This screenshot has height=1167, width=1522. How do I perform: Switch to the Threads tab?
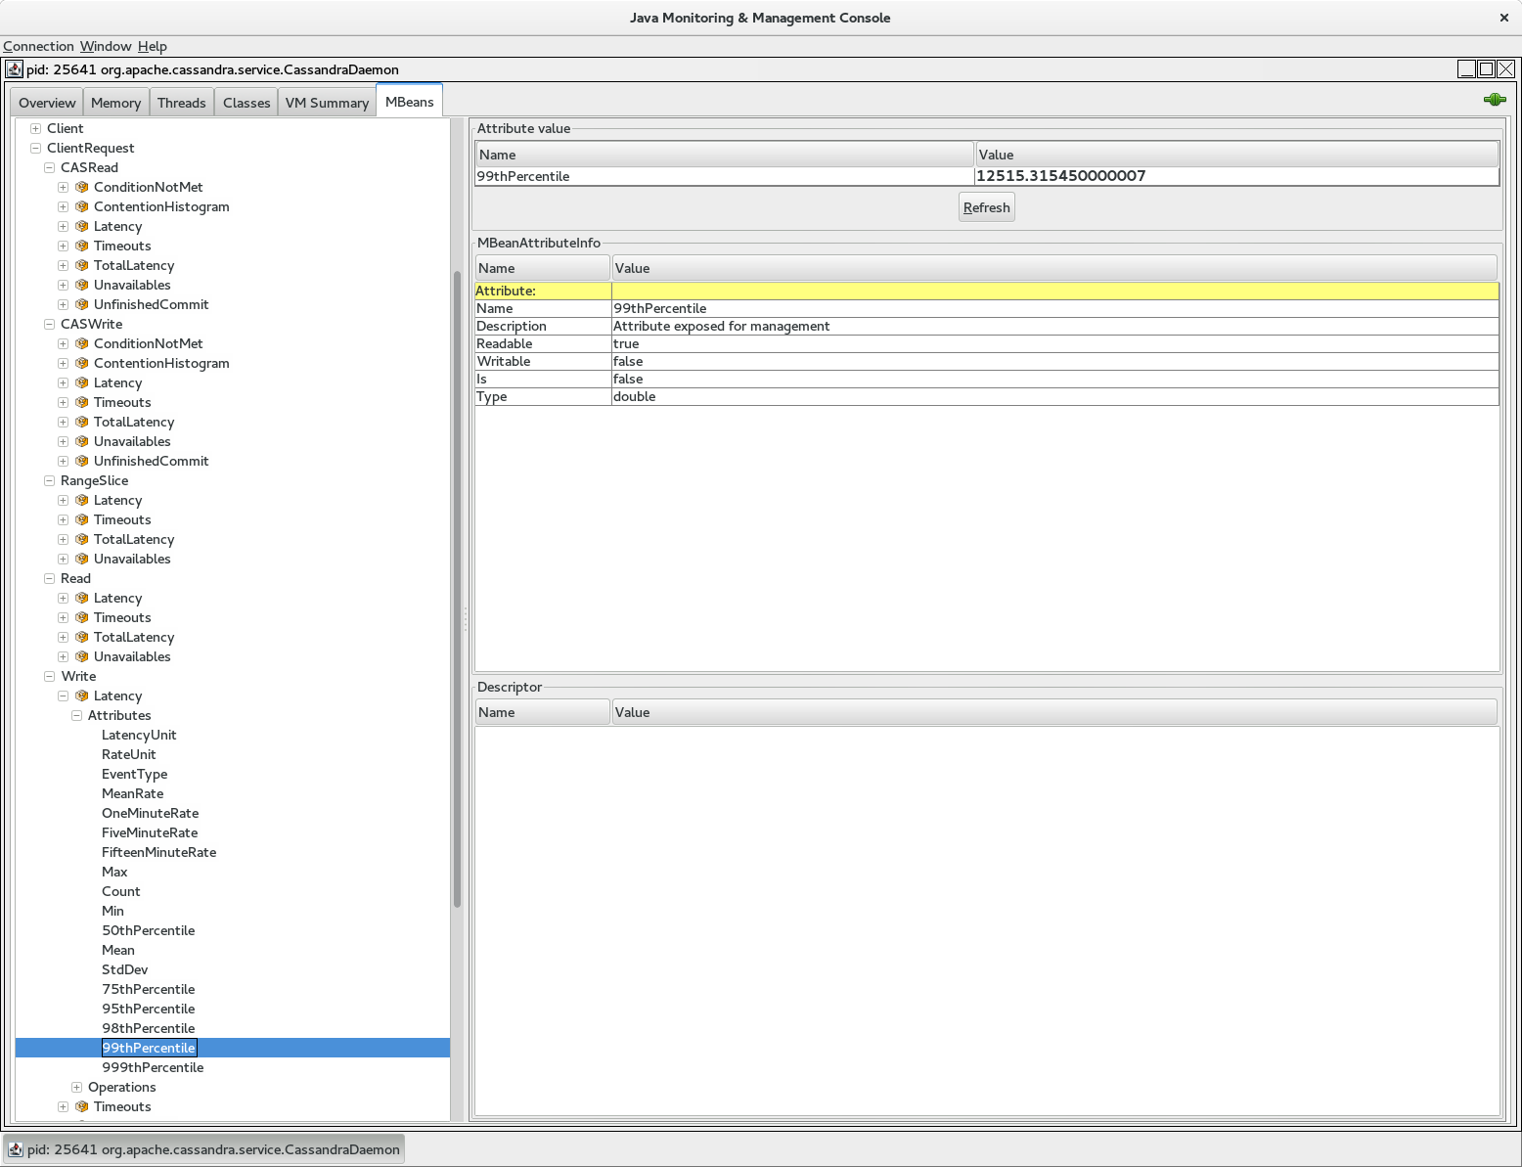[181, 103]
